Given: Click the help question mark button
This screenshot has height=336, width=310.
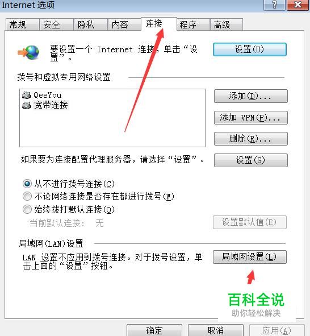Looking at the screenshot, I should tap(274, 5).
